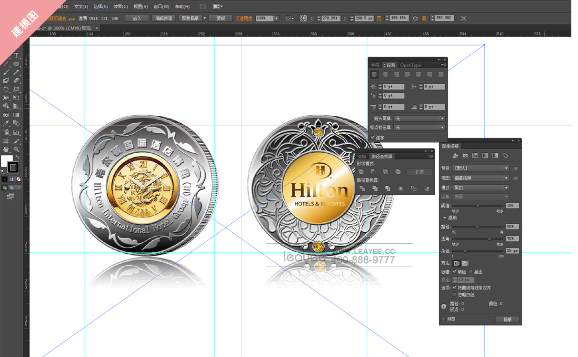Toggle the 连字 hyphenate checkbox
Screen dimensions: 578x357
tap(373, 138)
